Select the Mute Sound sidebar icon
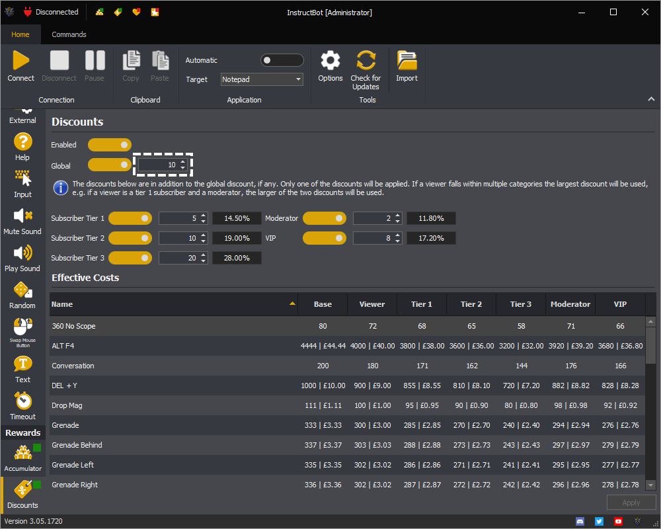The height and width of the screenshot is (529, 661). 22,216
